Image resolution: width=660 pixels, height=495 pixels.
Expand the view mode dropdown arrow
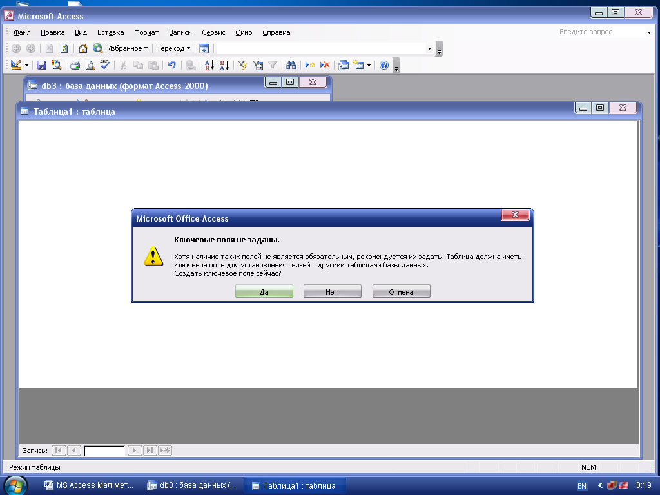coord(26,65)
